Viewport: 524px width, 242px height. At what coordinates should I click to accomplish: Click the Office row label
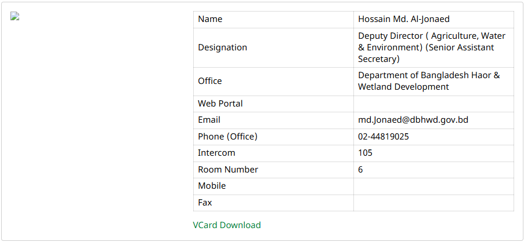click(x=210, y=81)
